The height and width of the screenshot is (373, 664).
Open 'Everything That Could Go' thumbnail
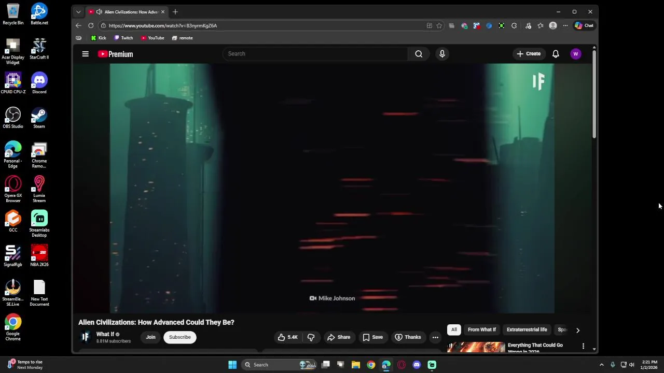[x=476, y=347]
